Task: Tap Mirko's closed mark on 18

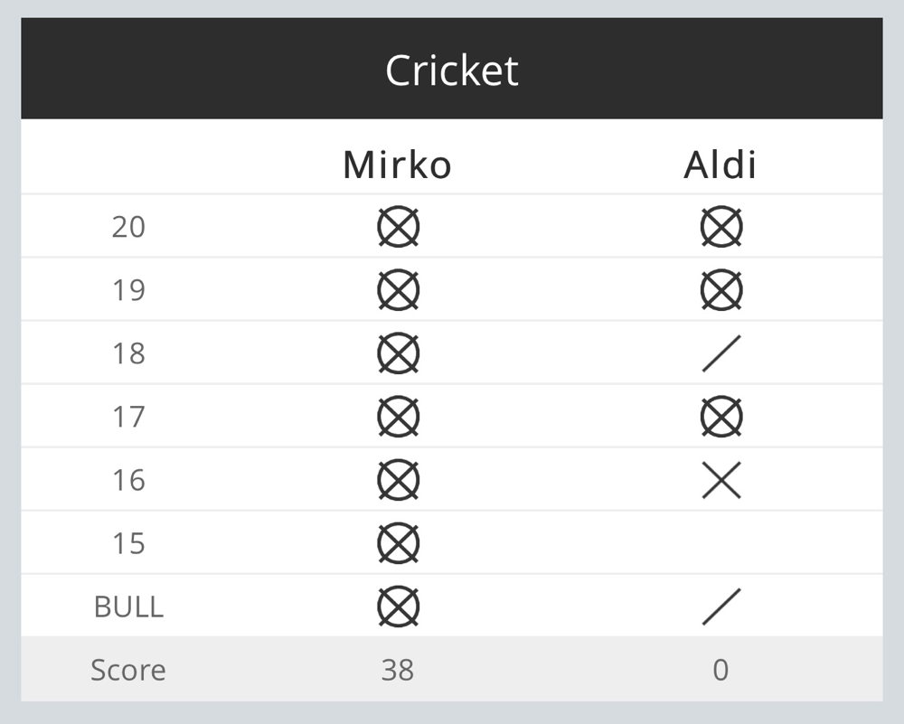Action: coord(398,353)
